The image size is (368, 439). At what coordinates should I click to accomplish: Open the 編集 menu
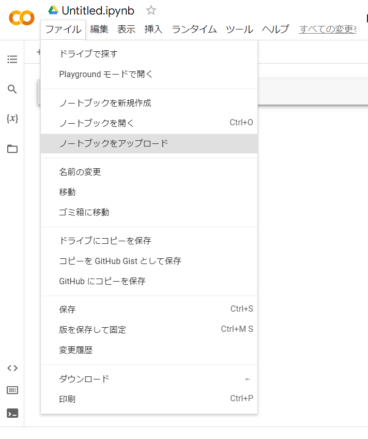coord(99,30)
